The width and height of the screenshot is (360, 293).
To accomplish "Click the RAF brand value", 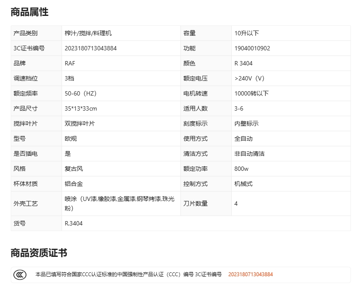I will [x=70, y=63].
